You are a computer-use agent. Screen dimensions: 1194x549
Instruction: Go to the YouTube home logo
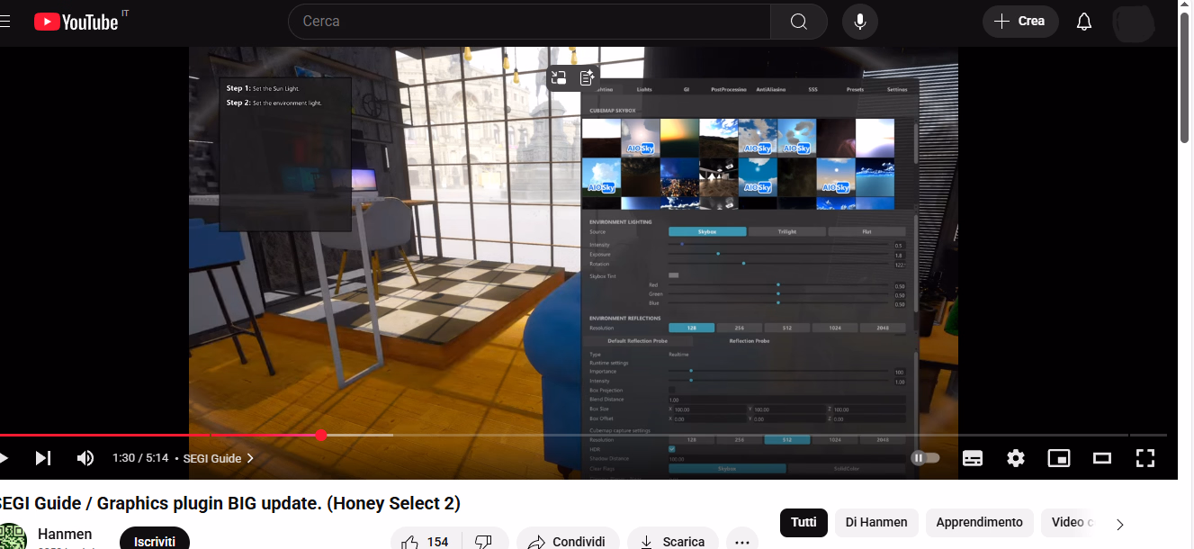coord(76,22)
